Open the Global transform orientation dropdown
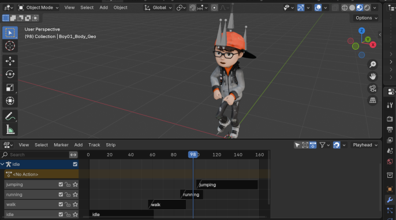The width and height of the screenshot is (396, 220). coord(158,8)
